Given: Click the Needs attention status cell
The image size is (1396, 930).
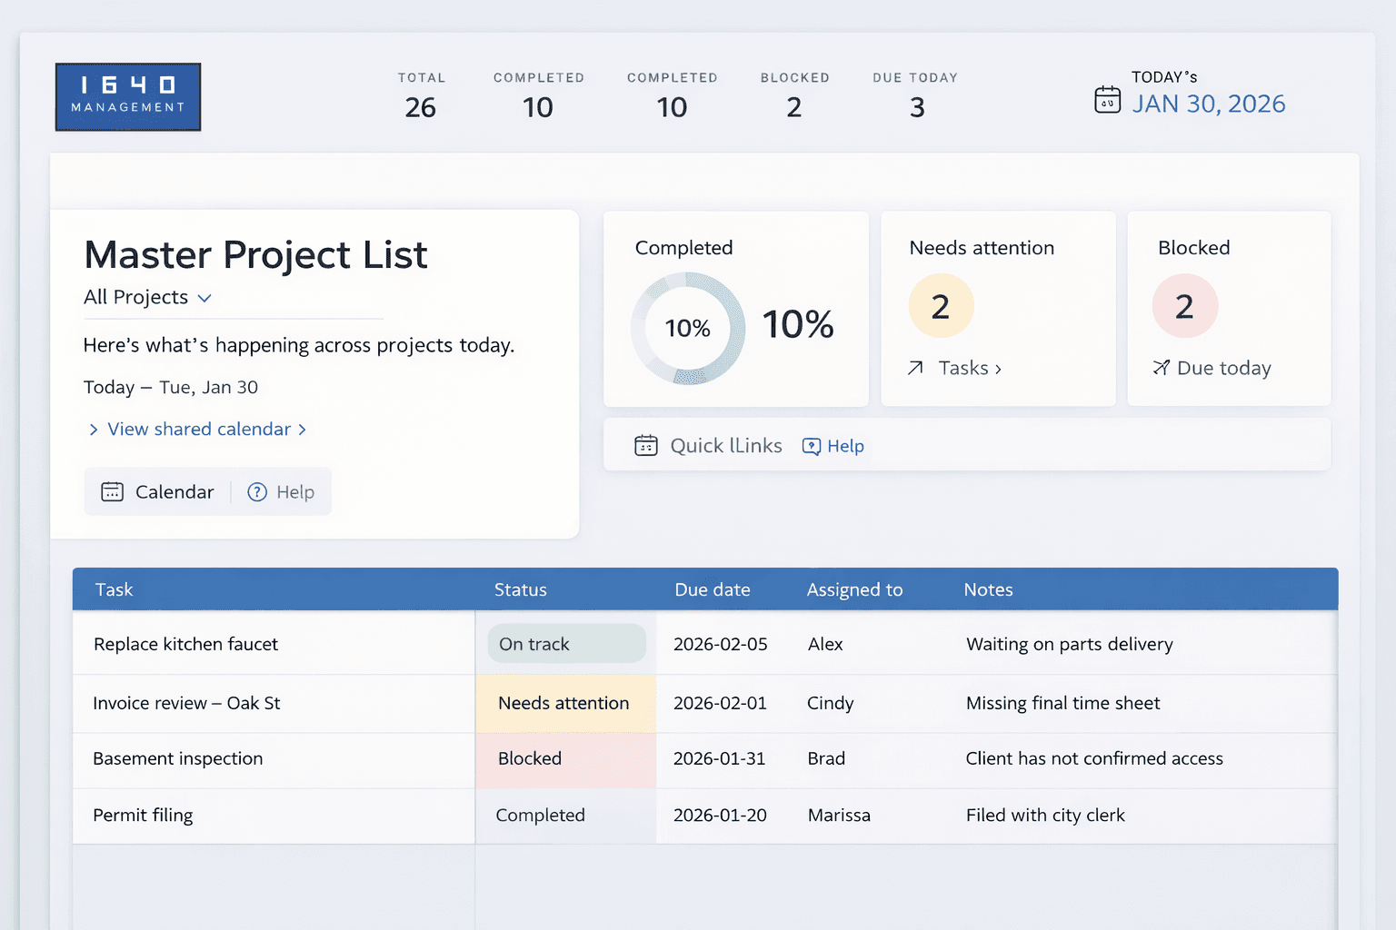Looking at the screenshot, I should point(565,703).
